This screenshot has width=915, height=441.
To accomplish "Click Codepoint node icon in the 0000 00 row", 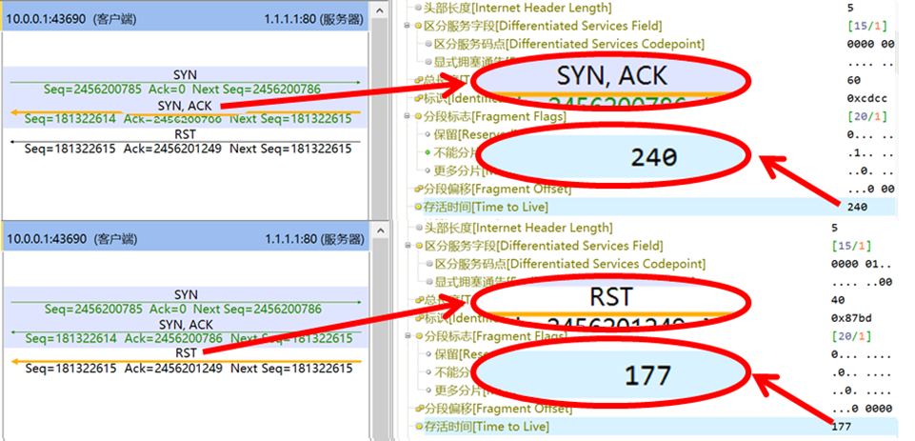I will [x=428, y=45].
